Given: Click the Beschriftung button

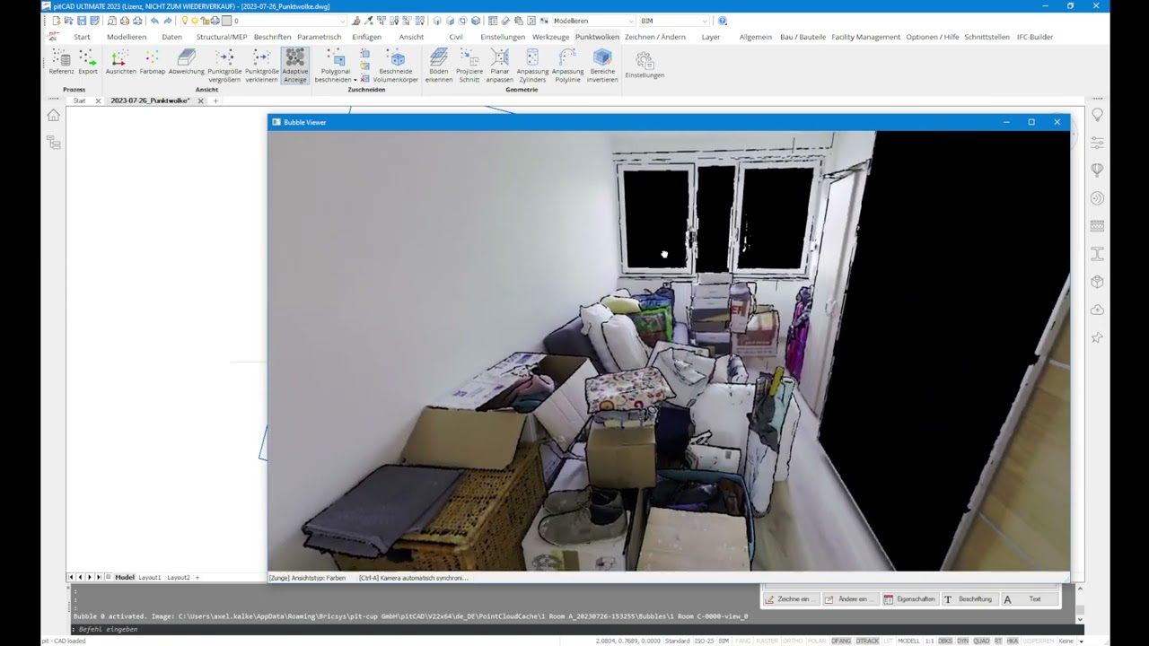Looking at the screenshot, I should tap(969, 599).
